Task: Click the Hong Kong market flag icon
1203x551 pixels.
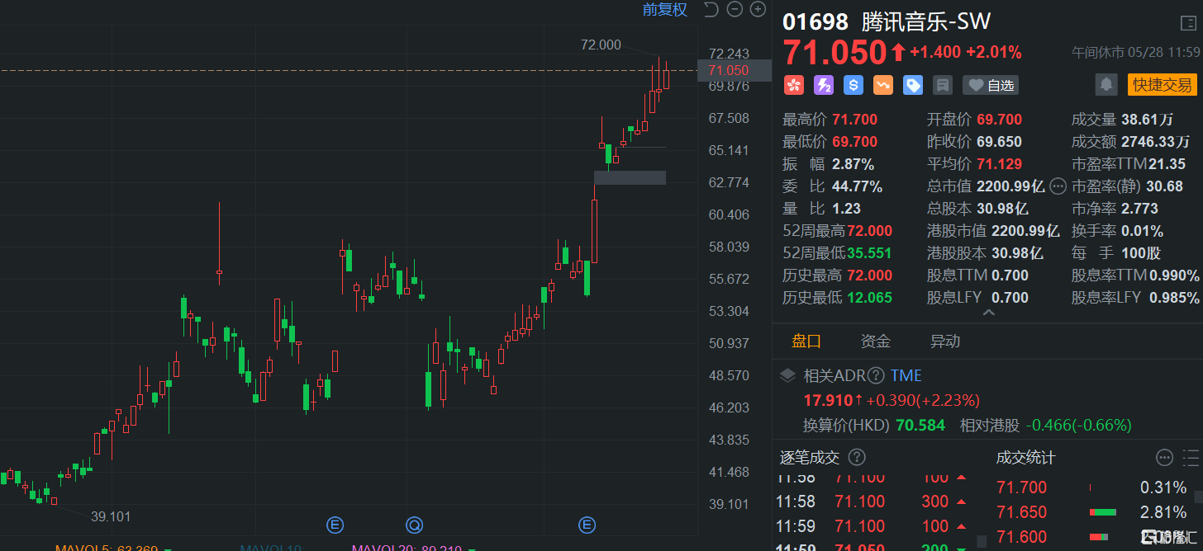Action: click(794, 85)
